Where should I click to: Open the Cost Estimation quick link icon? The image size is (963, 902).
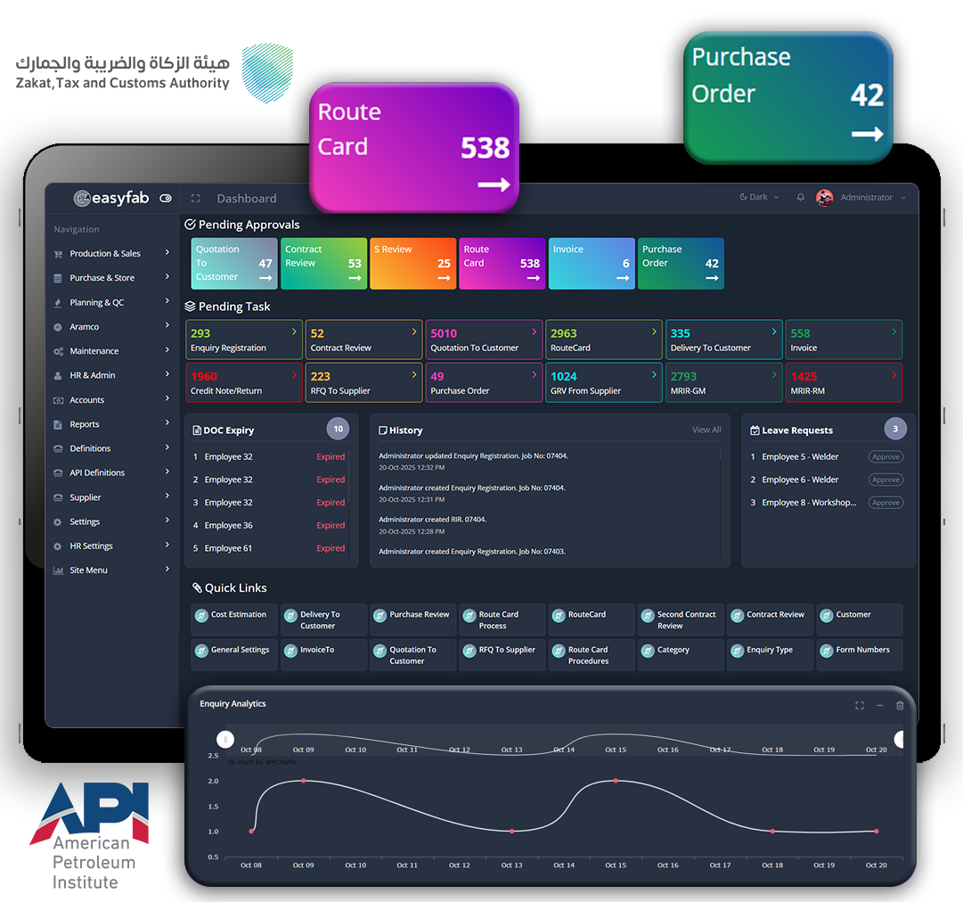(201, 615)
